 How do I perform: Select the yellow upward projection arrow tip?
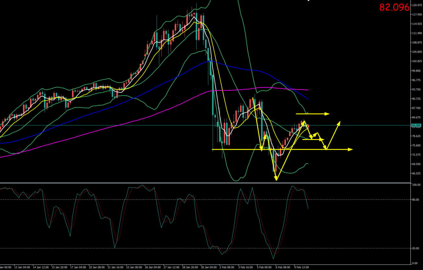pos(339,122)
